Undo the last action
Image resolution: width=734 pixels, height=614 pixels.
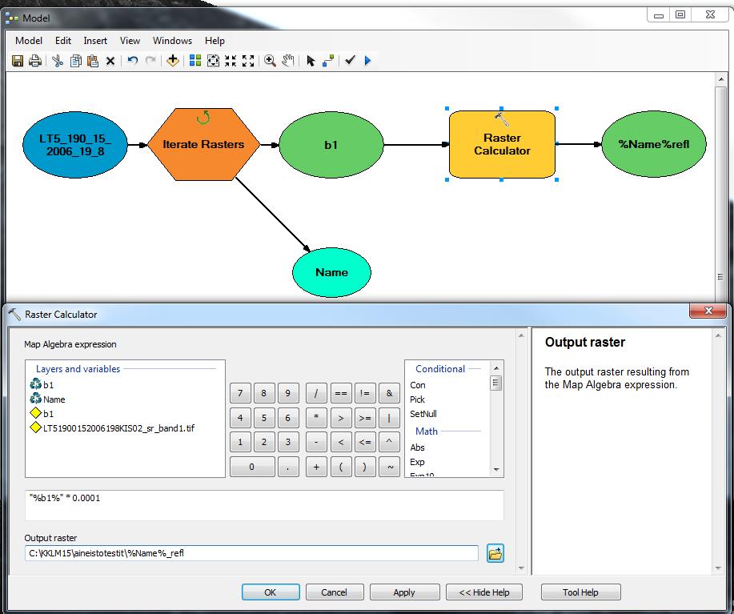click(x=133, y=61)
